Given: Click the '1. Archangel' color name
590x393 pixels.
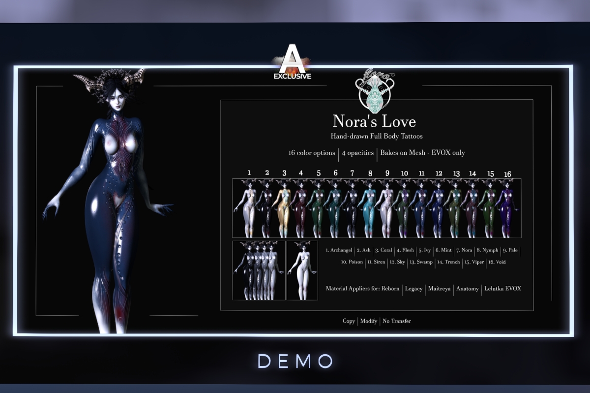Looking at the screenshot, I should point(339,250).
